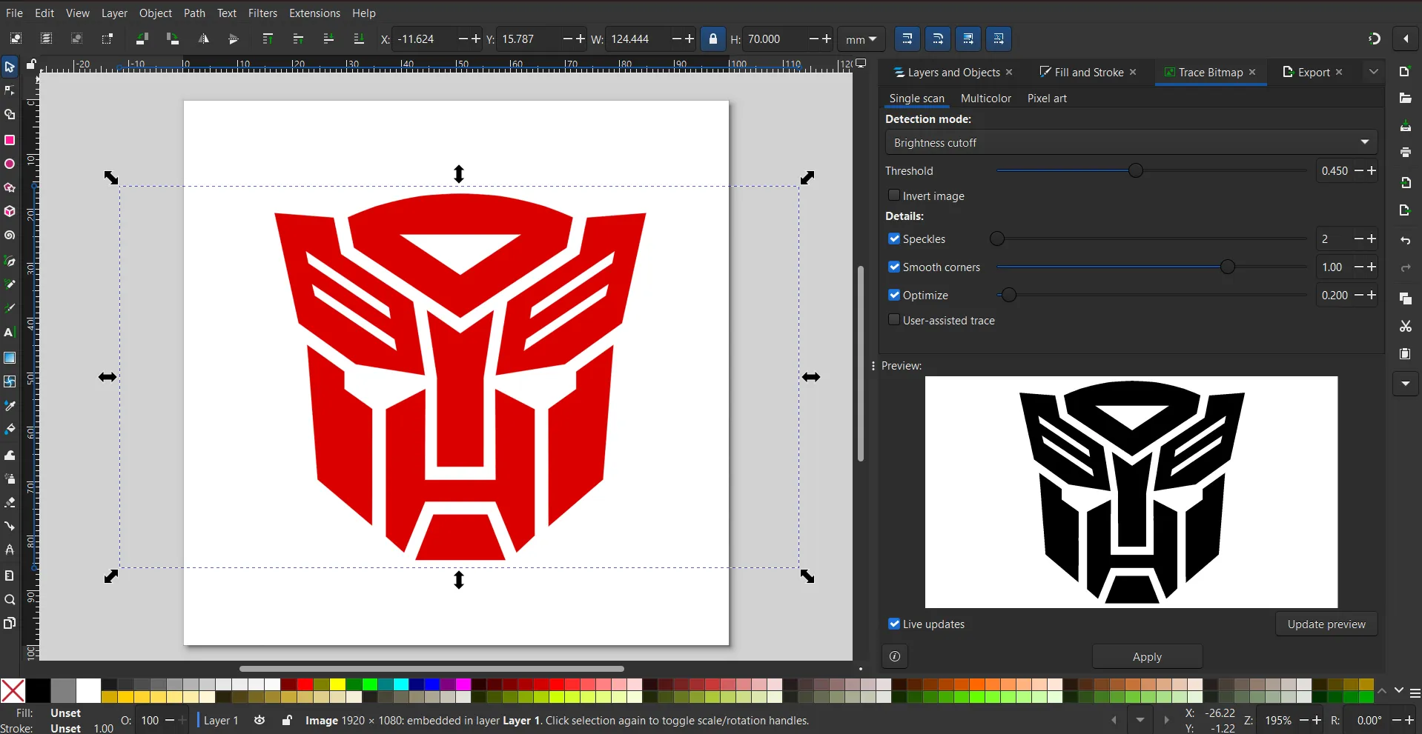Click Select all objects icon
Image resolution: width=1422 pixels, height=734 pixels.
pos(16,39)
